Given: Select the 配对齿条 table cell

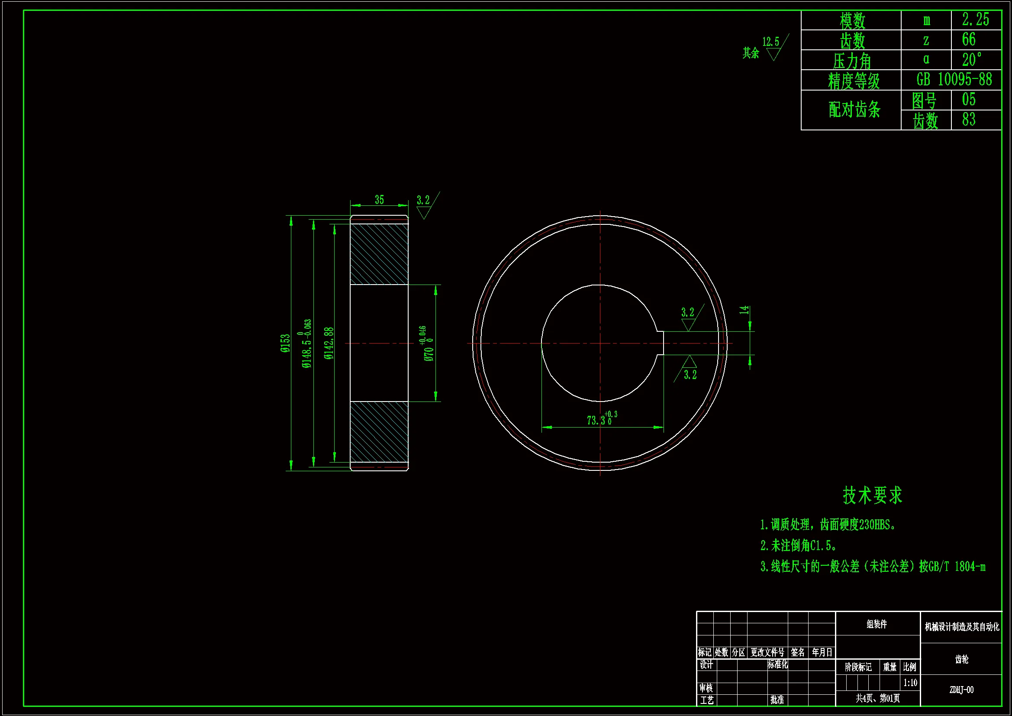Looking at the screenshot, I should tap(854, 110).
